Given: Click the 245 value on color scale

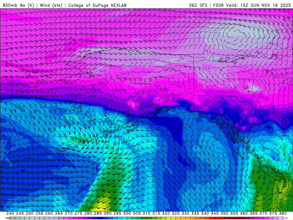Looking at the screenshot, I should coord(20,213).
